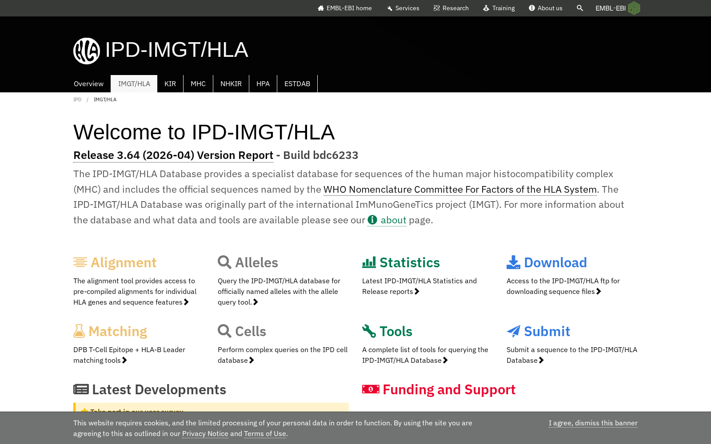Screen dimensions: 711x444
Task: Click the IPD HLA circular logo
Action: [87, 51]
